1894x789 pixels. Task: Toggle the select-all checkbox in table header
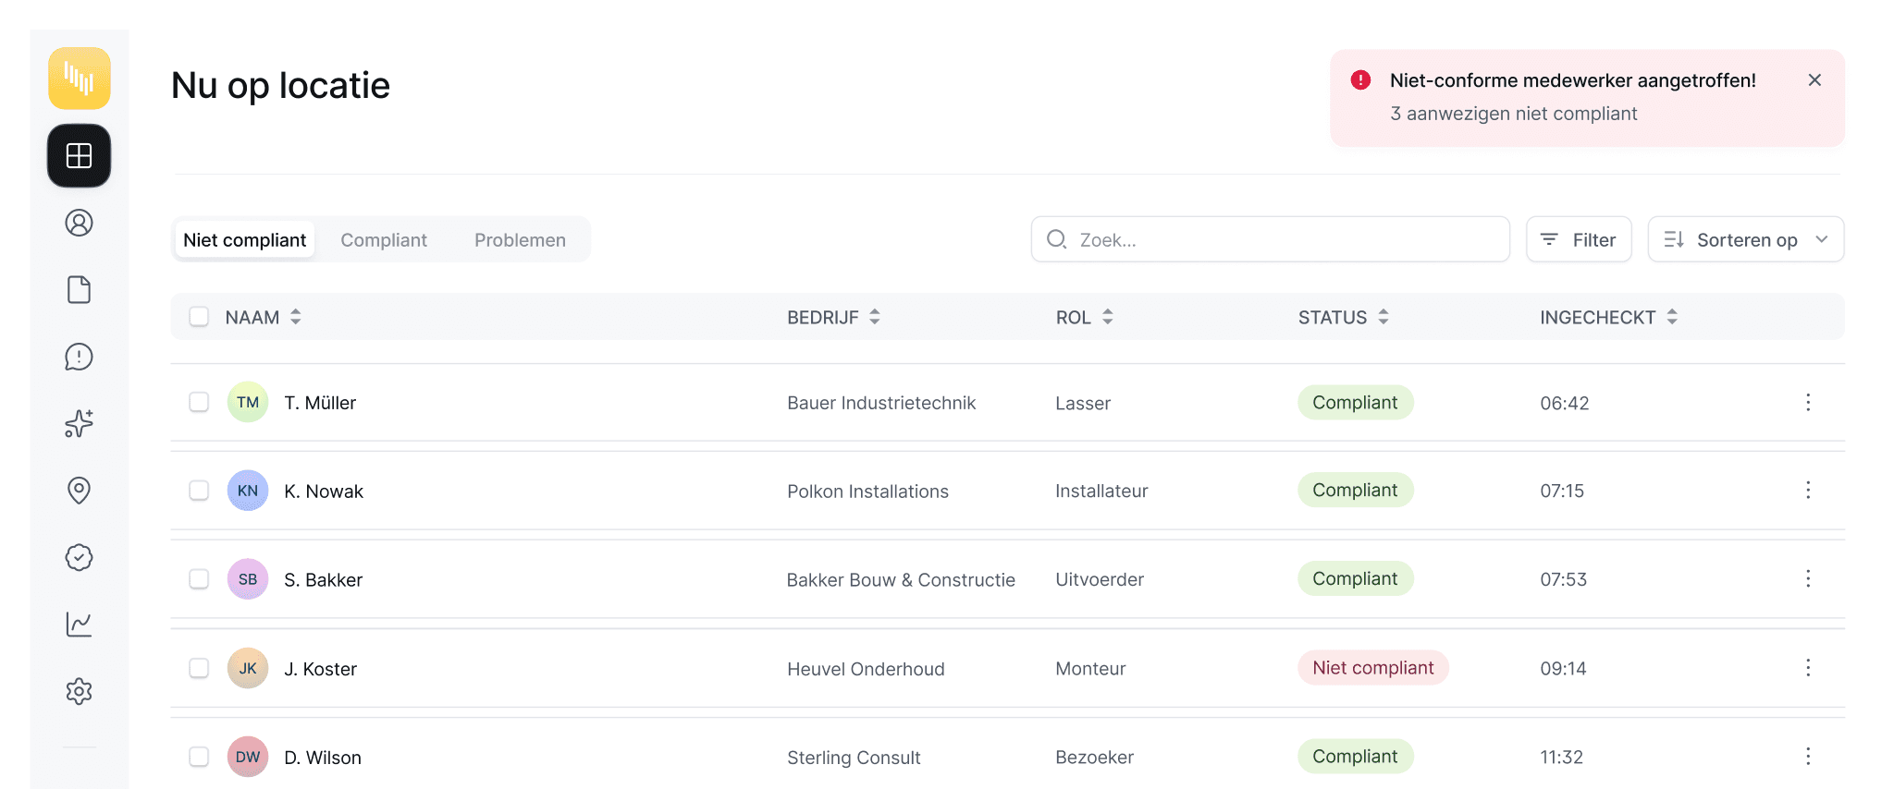click(199, 317)
